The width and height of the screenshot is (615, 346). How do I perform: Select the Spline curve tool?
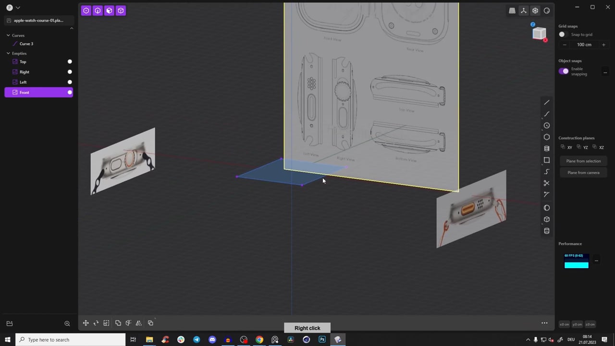point(546,172)
